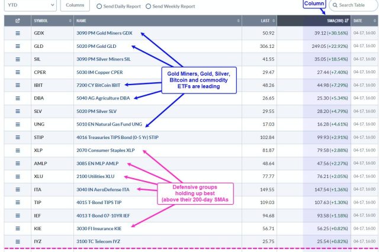The image size is (379, 252).
Task: Open the row menu icon for CPER
Action: pyautogui.click(x=18, y=72)
